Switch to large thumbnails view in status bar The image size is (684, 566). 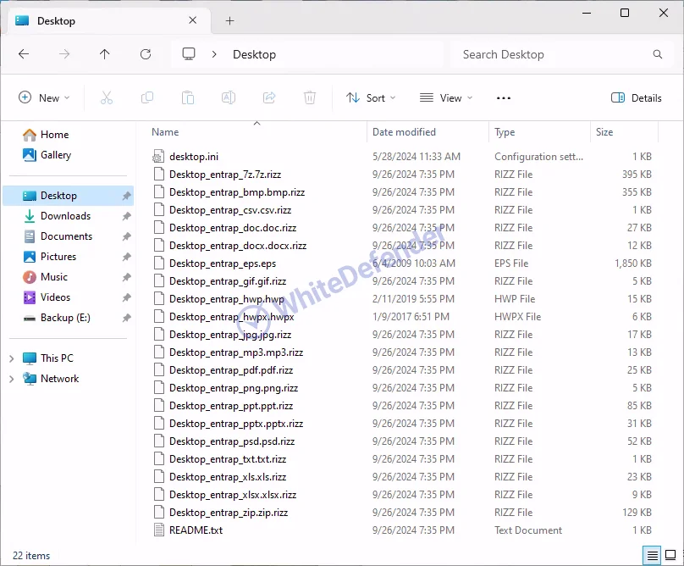click(x=670, y=556)
